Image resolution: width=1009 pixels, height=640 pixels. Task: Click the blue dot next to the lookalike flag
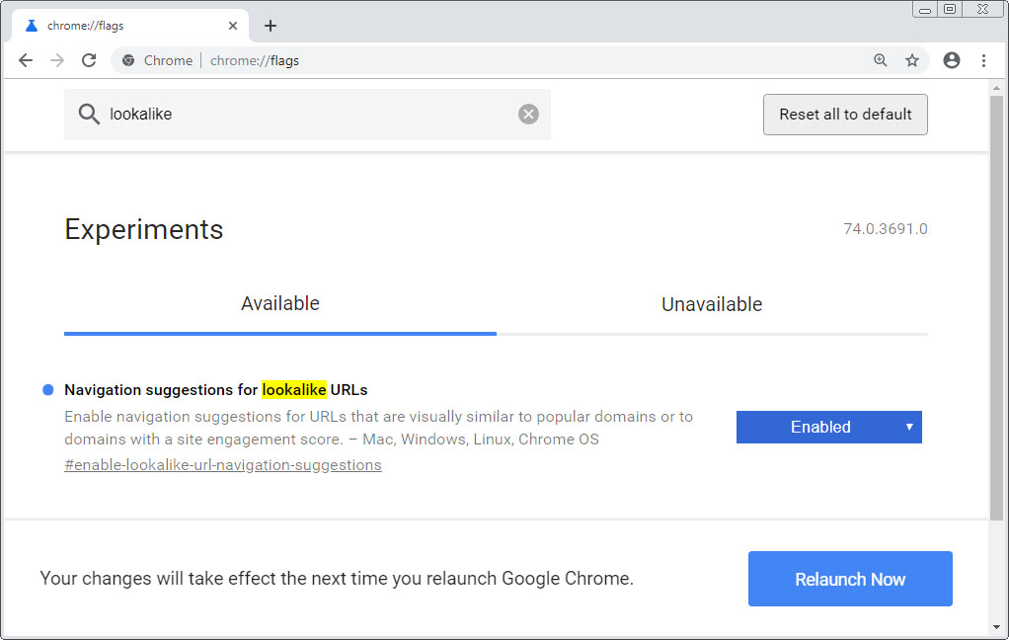point(46,389)
